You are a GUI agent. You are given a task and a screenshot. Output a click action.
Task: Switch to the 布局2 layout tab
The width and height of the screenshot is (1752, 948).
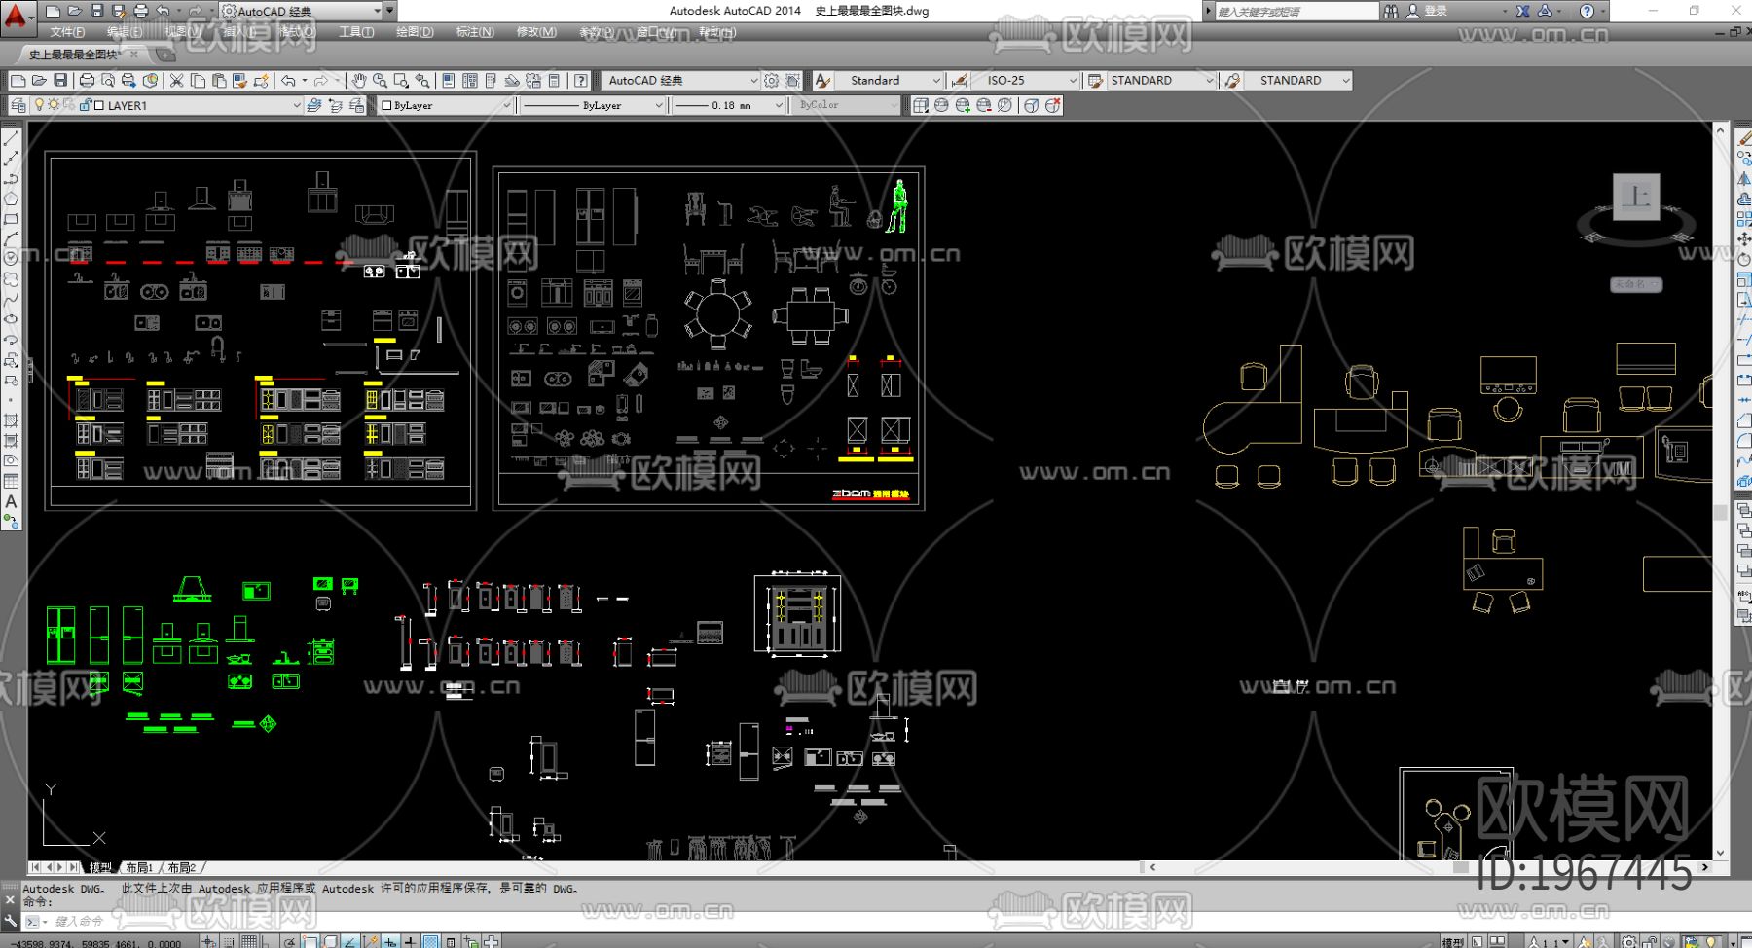coord(182,867)
